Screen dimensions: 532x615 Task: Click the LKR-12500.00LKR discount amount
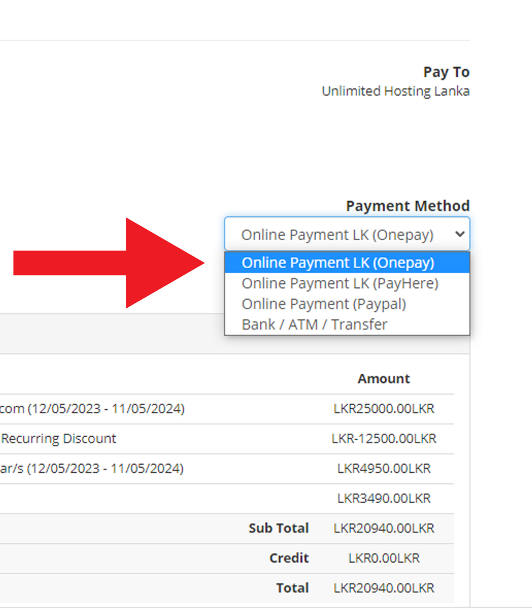383,438
